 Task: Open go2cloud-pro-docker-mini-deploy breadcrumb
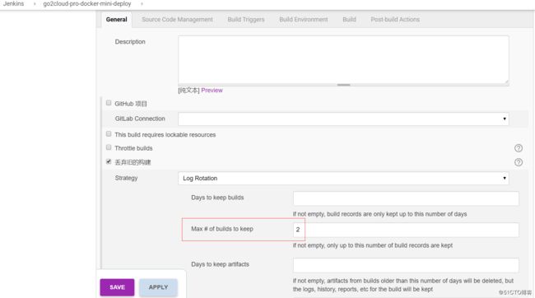(x=87, y=4)
